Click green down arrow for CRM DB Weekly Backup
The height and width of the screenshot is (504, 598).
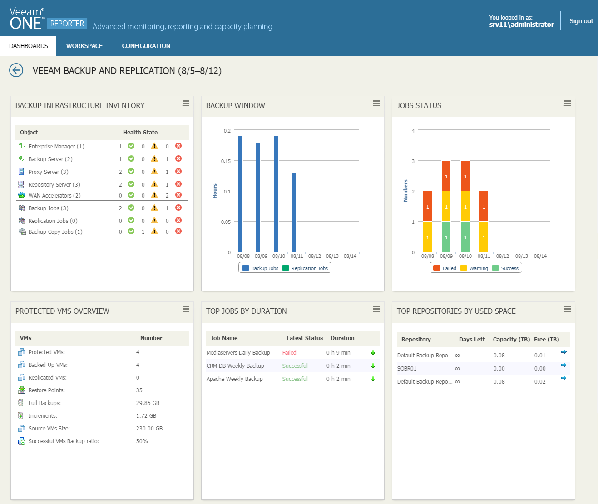(373, 366)
